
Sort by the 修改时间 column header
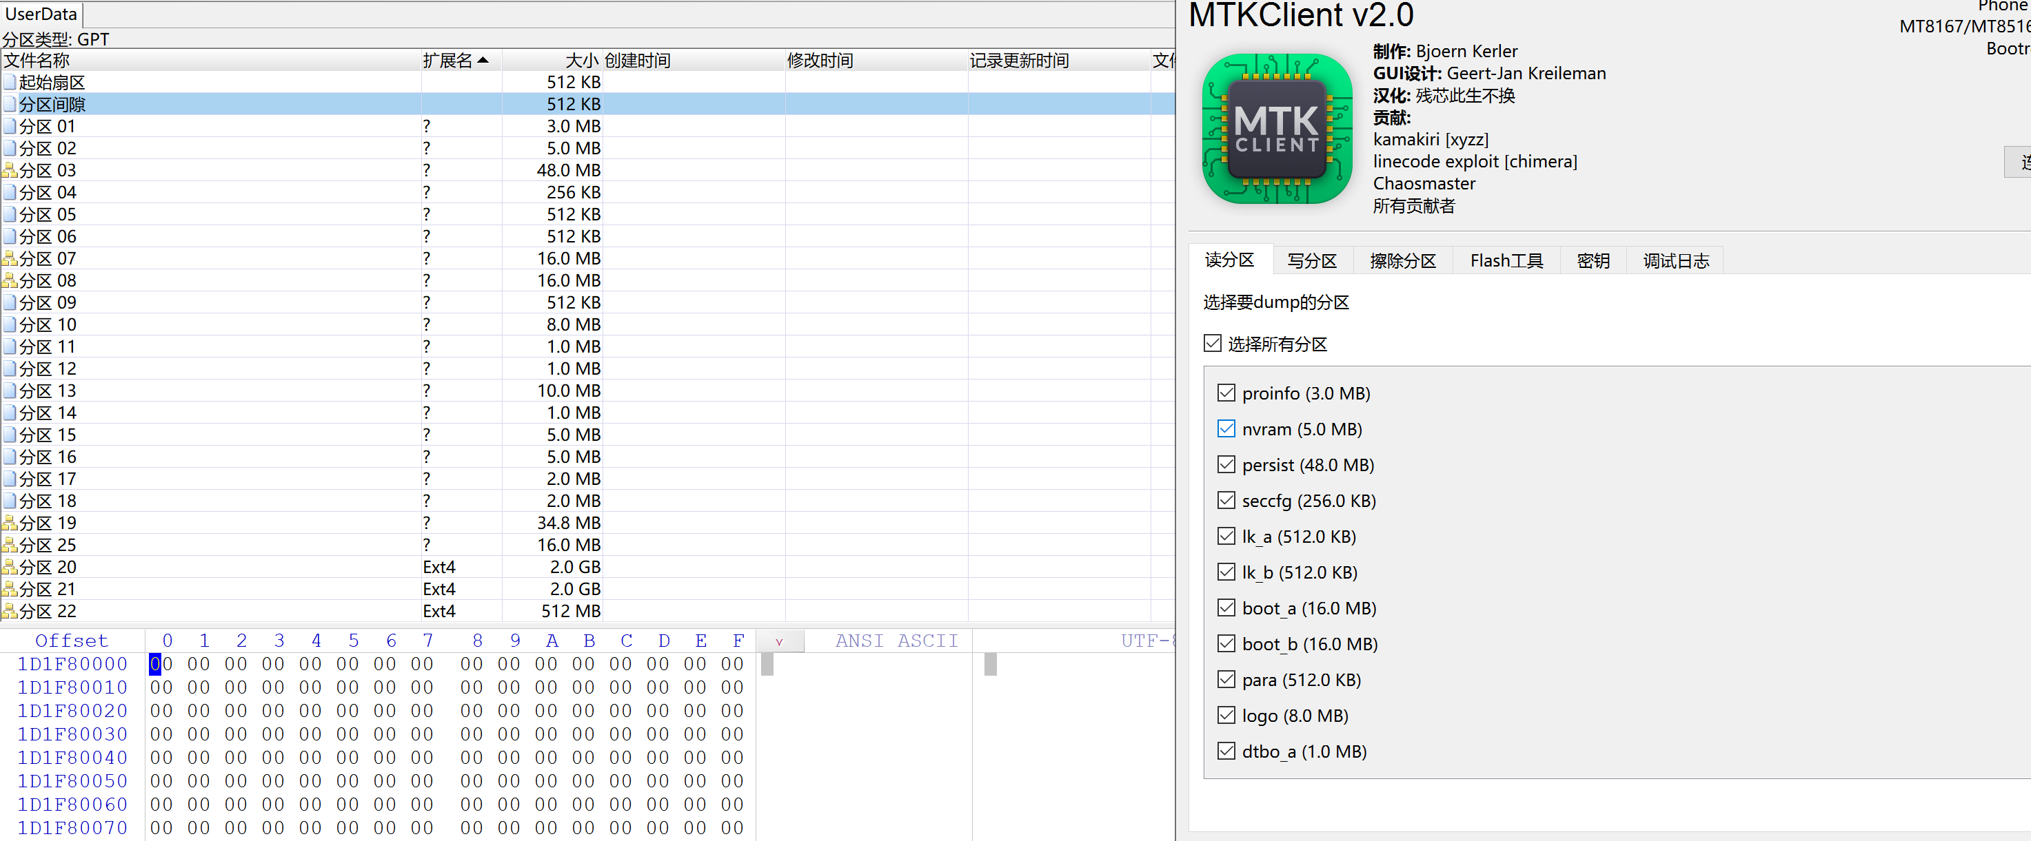pos(877,61)
